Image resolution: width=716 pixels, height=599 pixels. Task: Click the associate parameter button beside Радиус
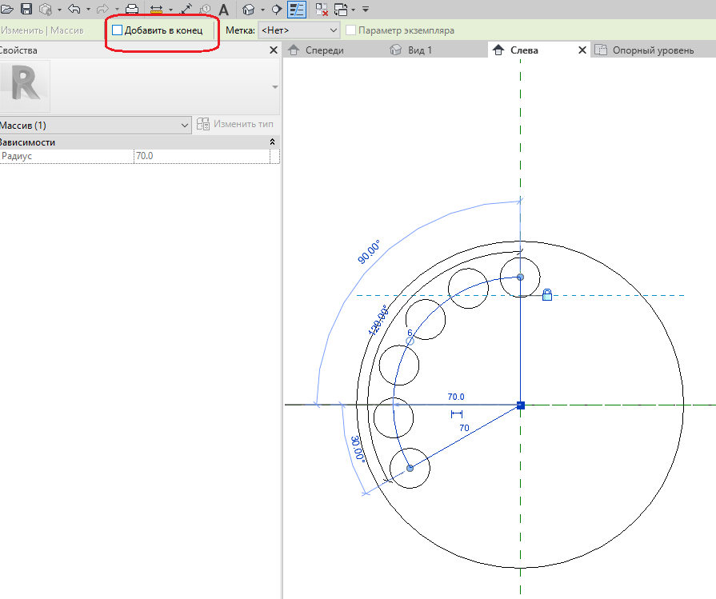point(274,156)
